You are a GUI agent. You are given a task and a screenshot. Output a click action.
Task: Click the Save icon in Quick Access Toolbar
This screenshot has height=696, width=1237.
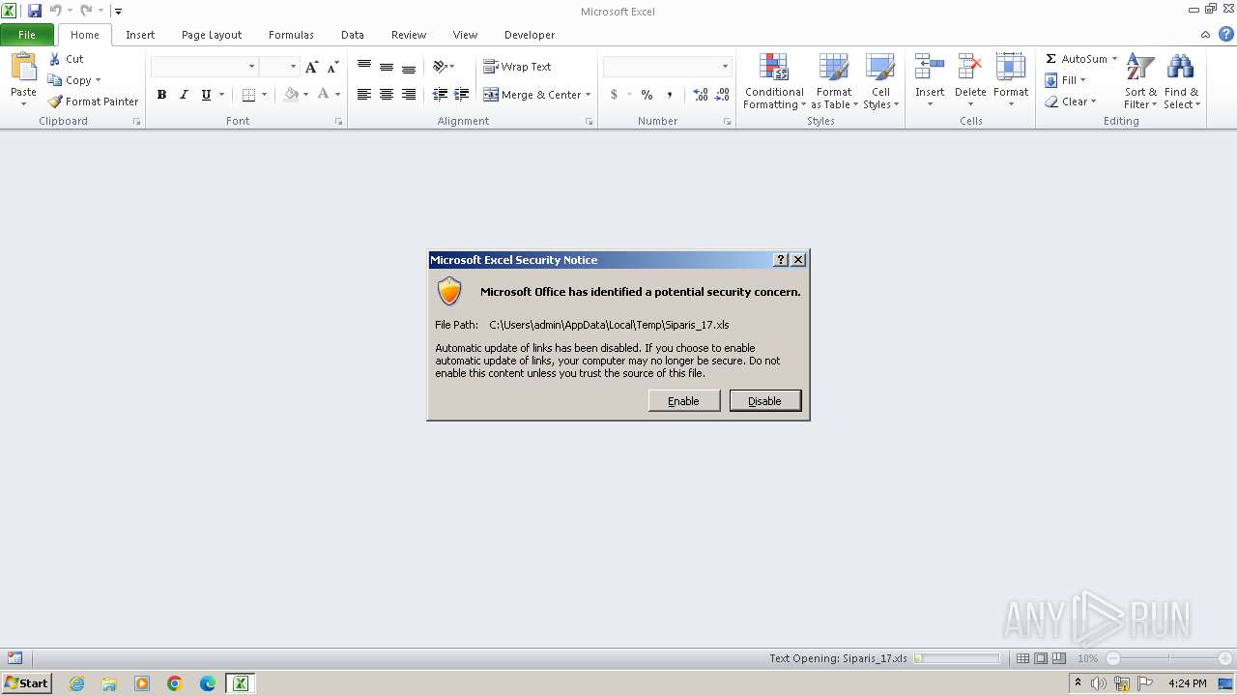(x=35, y=11)
